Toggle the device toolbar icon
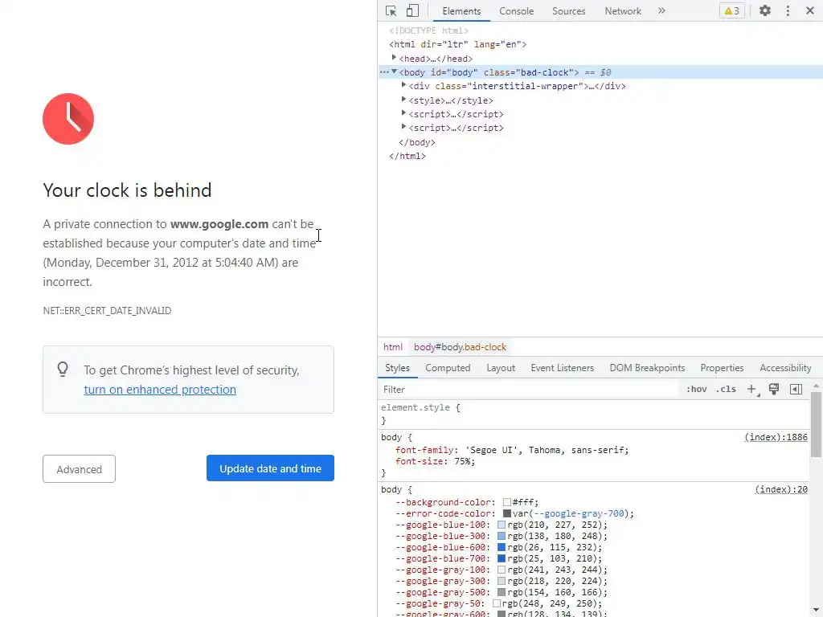823x617 pixels. pos(412,10)
